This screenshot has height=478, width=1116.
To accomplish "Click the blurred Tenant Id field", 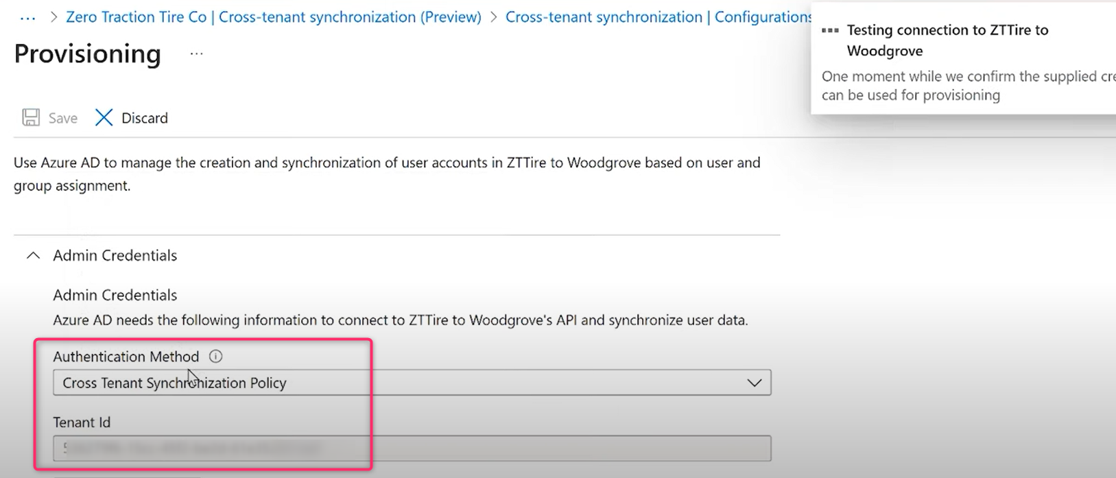I will click(412, 449).
